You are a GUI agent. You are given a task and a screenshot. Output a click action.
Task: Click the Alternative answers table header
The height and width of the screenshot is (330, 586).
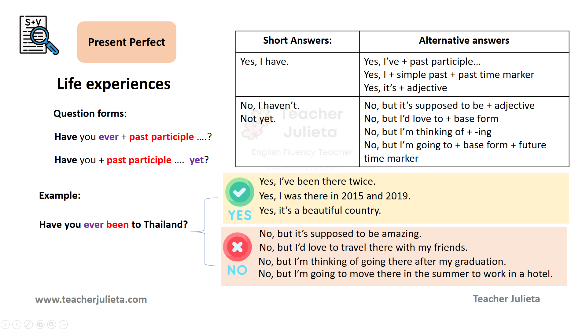click(464, 40)
